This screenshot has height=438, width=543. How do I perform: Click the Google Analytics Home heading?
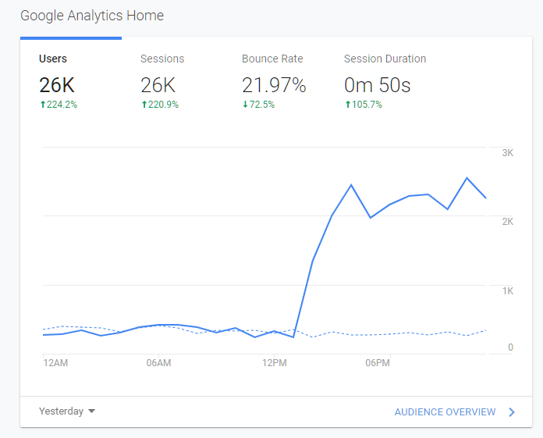pos(92,16)
